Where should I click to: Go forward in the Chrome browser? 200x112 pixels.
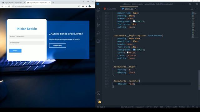6,6
